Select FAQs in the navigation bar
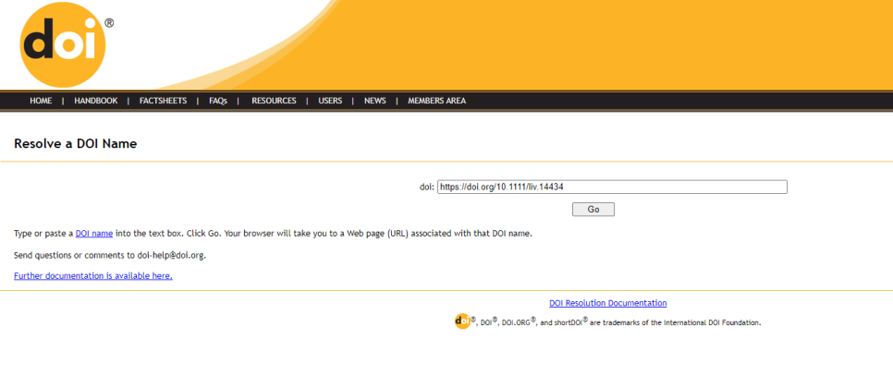Viewport: 893px width, 375px height. click(218, 101)
